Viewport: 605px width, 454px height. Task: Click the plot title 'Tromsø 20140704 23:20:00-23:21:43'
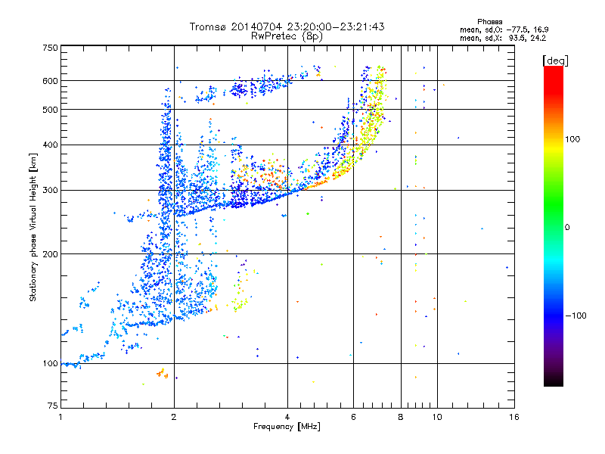pos(287,26)
